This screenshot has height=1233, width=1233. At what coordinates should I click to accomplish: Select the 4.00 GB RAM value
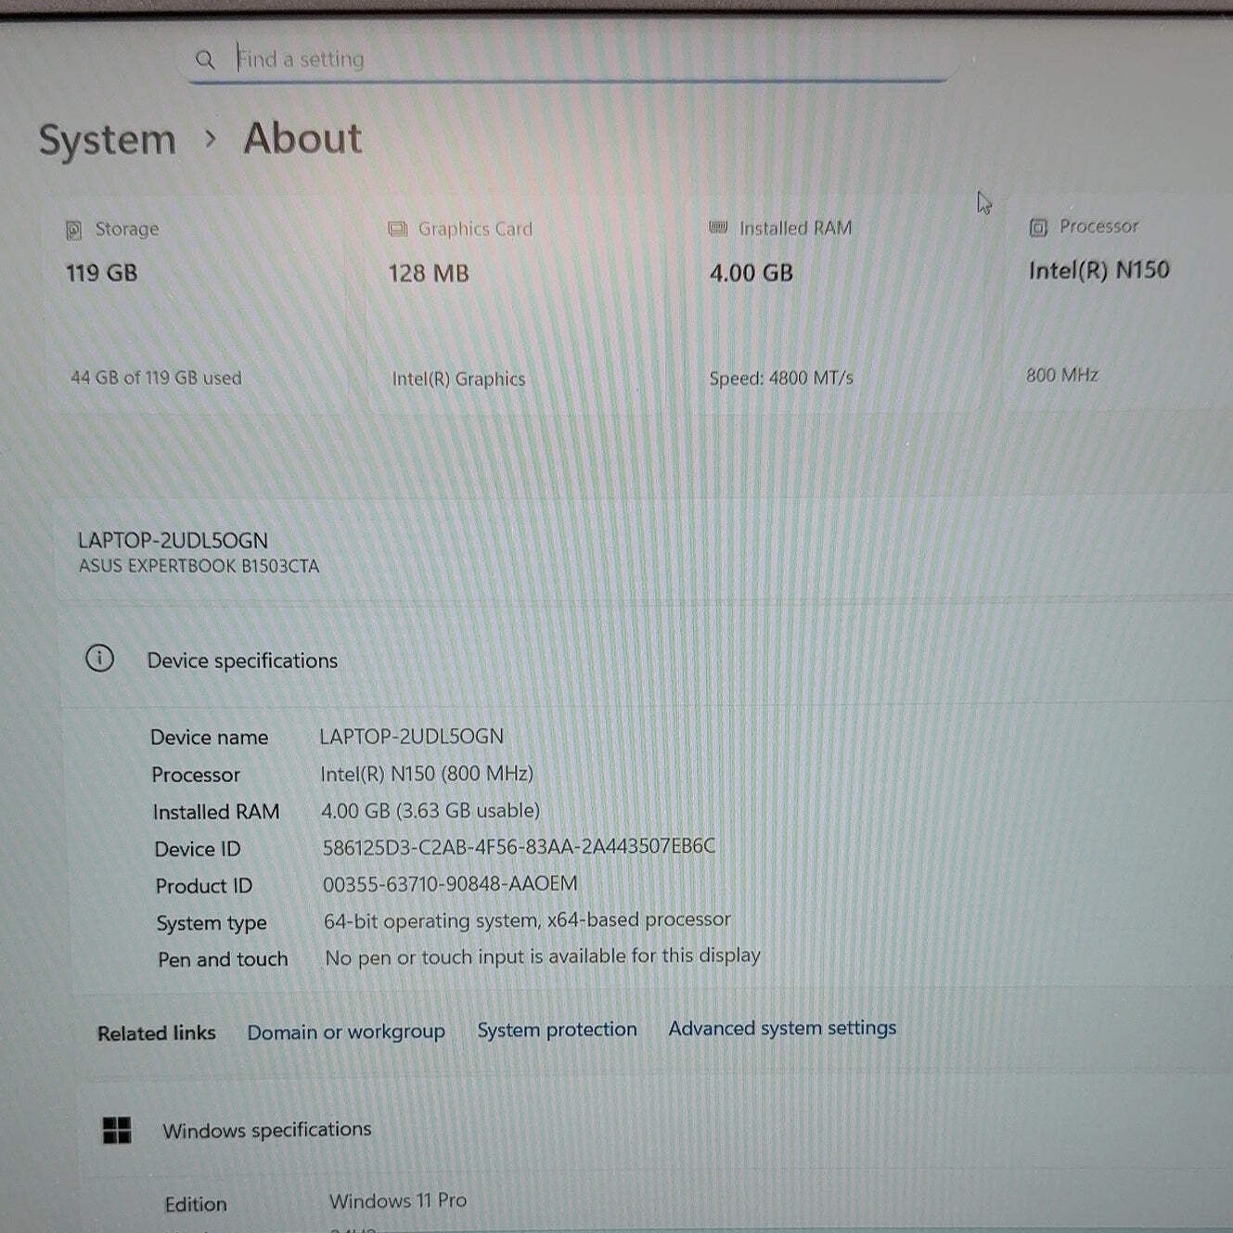[751, 273]
